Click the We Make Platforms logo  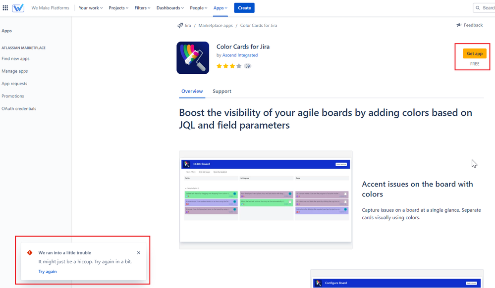(x=18, y=8)
